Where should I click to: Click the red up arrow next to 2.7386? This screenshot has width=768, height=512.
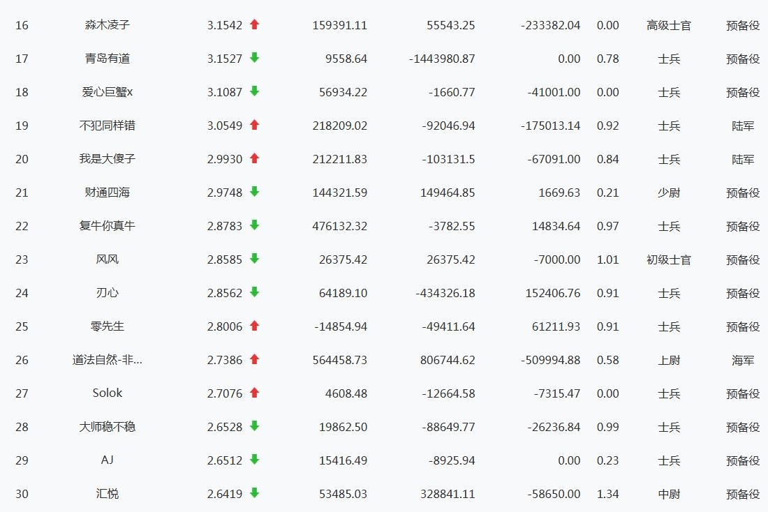click(255, 359)
